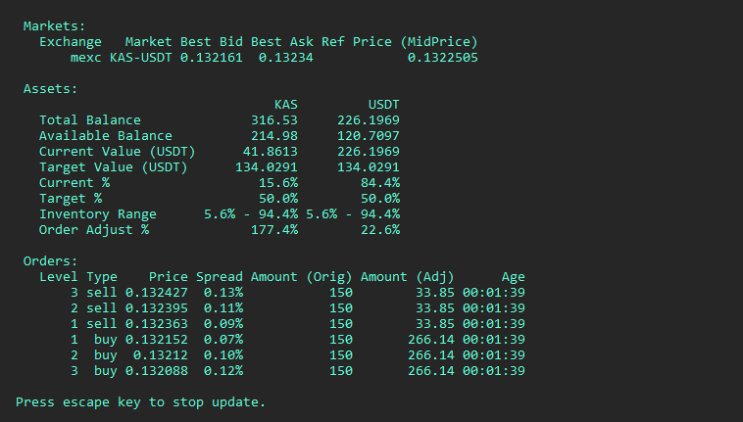Click the Best Ask value 0.13234
Image resolution: width=743 pixels, height=422 pixels.
(x=286, y=58)
